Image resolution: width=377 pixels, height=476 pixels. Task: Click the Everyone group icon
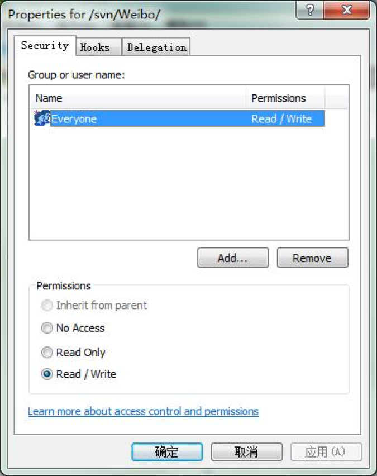(42, 118)
